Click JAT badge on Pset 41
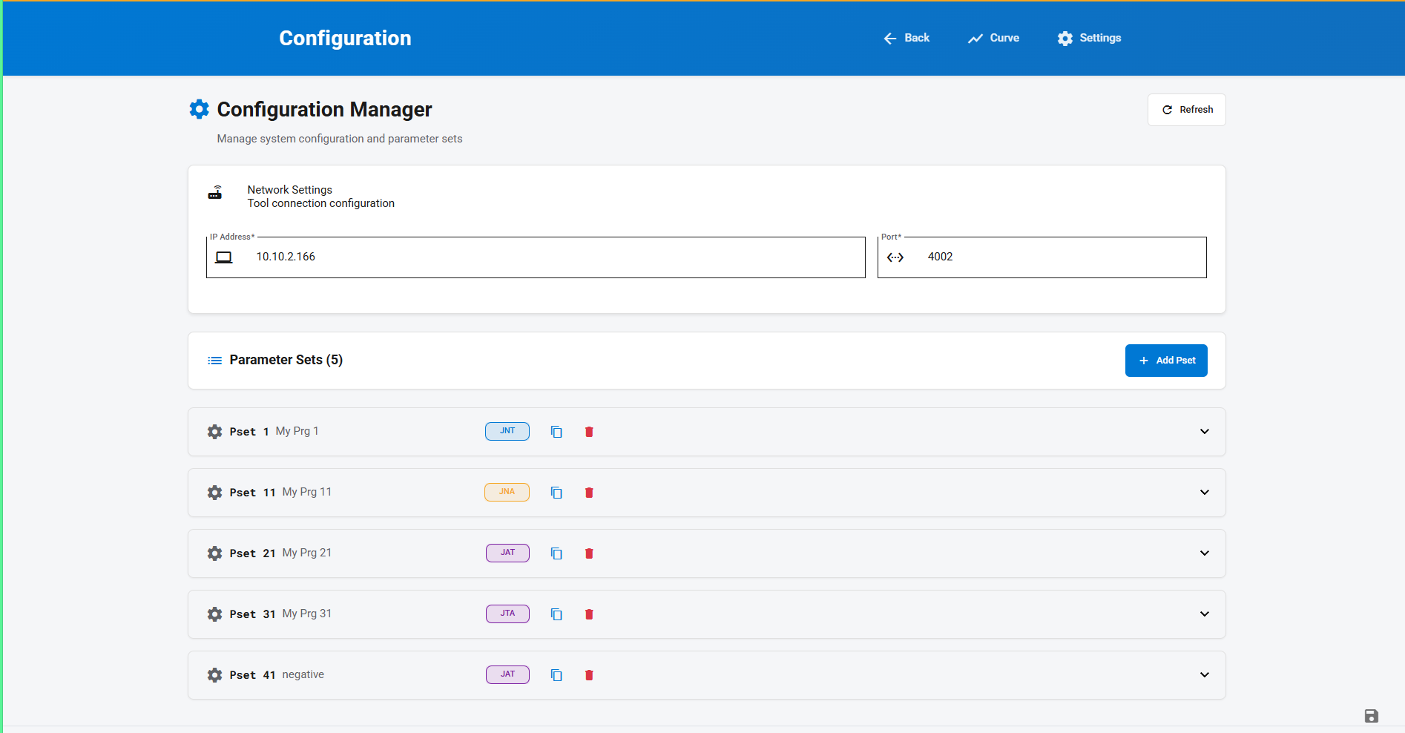This screenshot has width=1405, height=733. [507, 674]
